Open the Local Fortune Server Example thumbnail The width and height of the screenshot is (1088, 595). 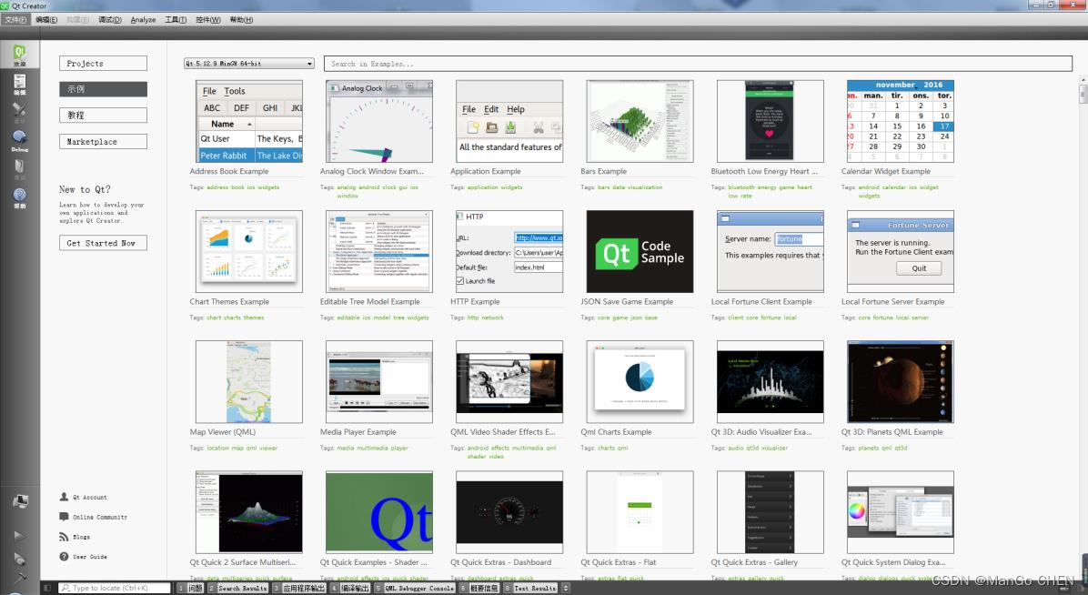900,251
